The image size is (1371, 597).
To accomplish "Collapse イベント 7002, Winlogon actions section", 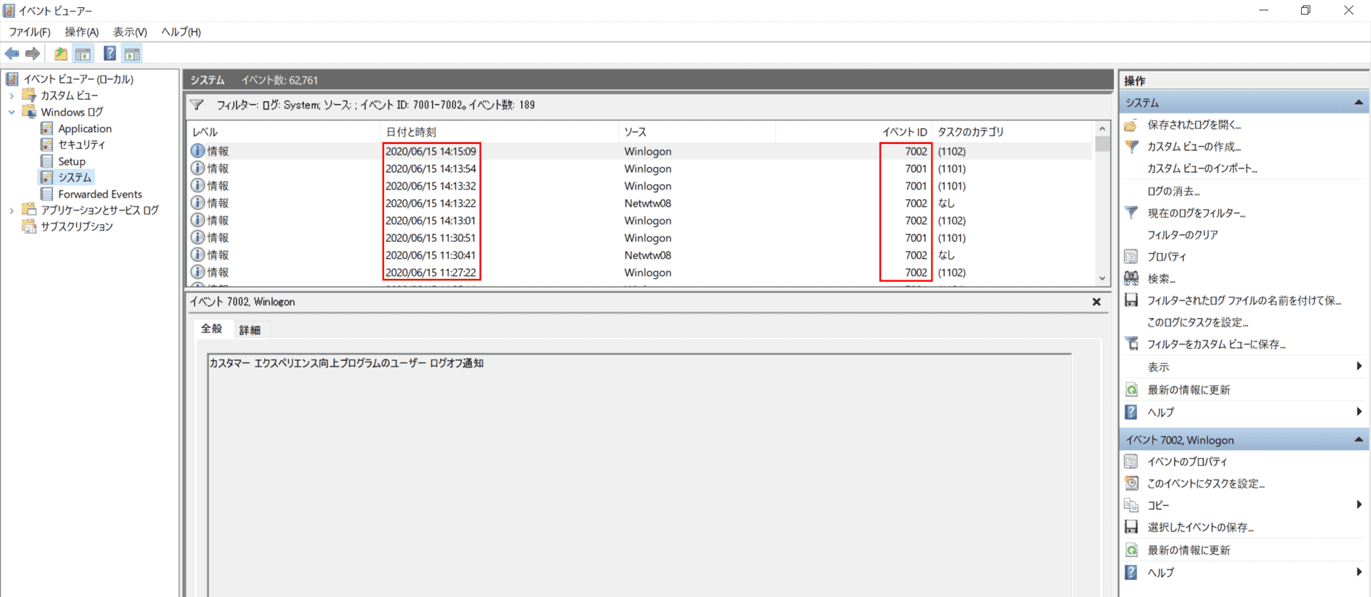I will [1358, 440].
